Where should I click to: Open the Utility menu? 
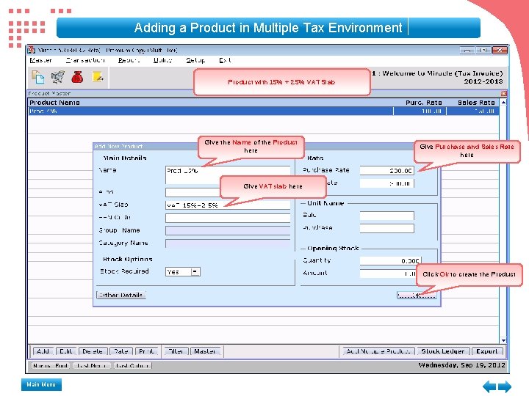162,60
